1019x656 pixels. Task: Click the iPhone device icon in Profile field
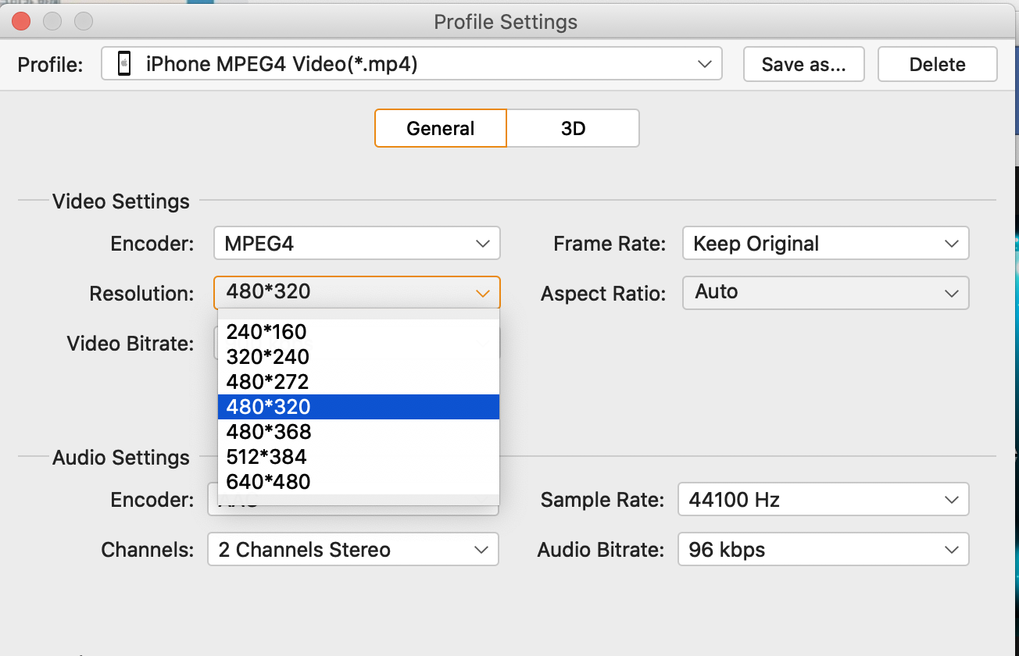tap(123, 64)
